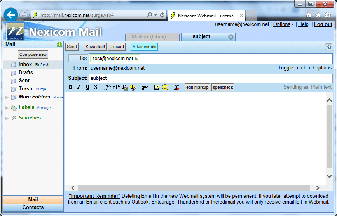337x216 pixels.
Task: Open browser favorites star
Action: tap(318, 15)
